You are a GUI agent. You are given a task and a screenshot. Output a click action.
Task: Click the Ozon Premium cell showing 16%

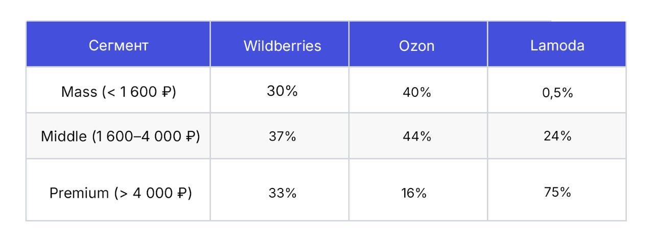(x=413, y=194)
